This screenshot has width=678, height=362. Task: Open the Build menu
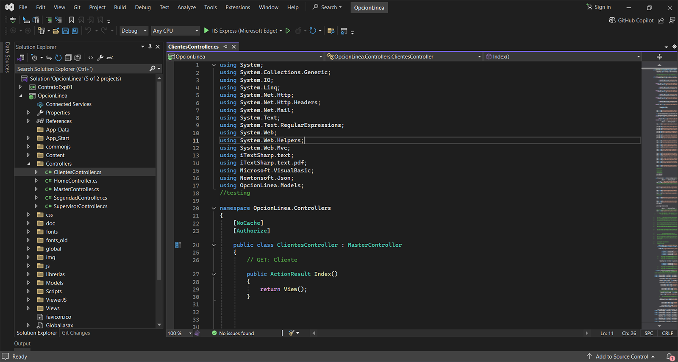pos(120,7)
